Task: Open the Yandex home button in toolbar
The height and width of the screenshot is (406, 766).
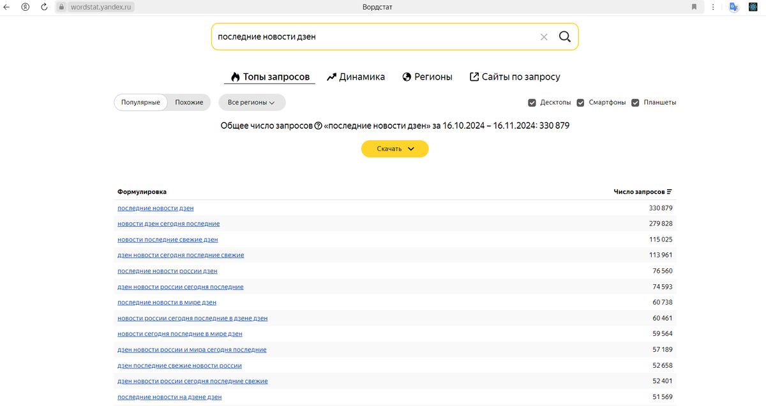Action: [x=25, y=7]
